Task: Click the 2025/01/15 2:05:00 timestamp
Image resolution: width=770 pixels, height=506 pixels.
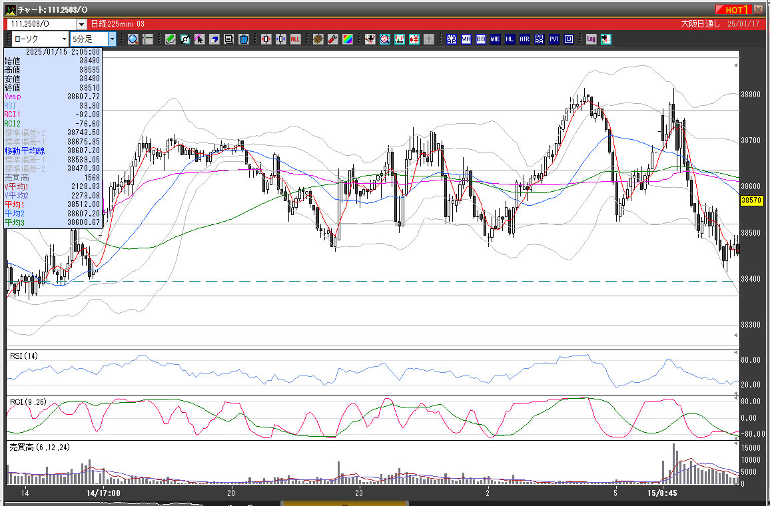Action: point(63,51)
